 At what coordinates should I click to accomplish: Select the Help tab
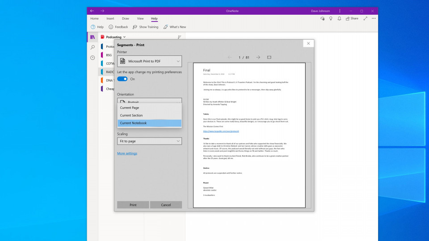[154, 19]
